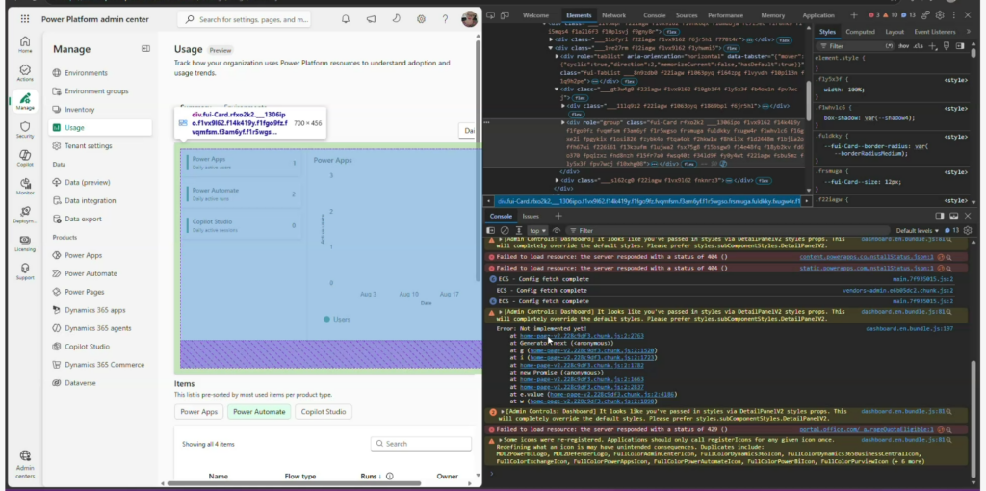Open the Performance DevTools tab
Screen dimensions: 986x491
725,15
